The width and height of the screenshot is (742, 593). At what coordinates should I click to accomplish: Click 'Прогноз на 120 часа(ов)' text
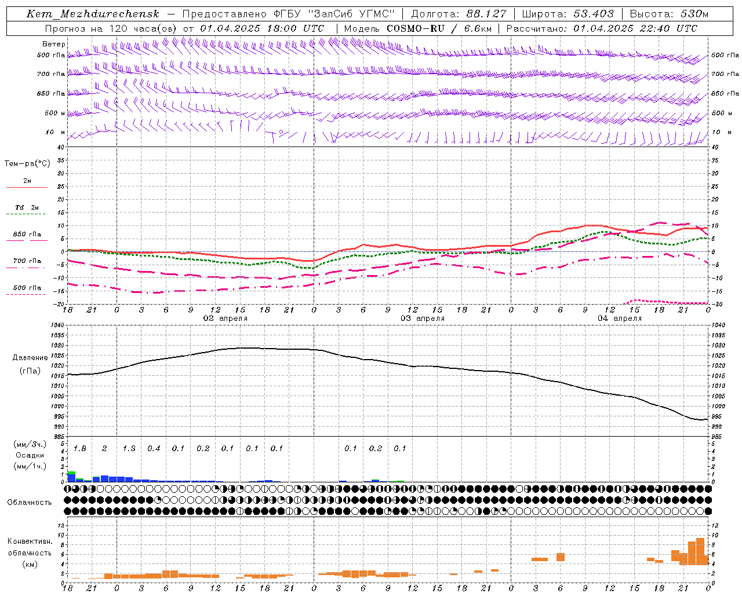click(x=111, y=28)
